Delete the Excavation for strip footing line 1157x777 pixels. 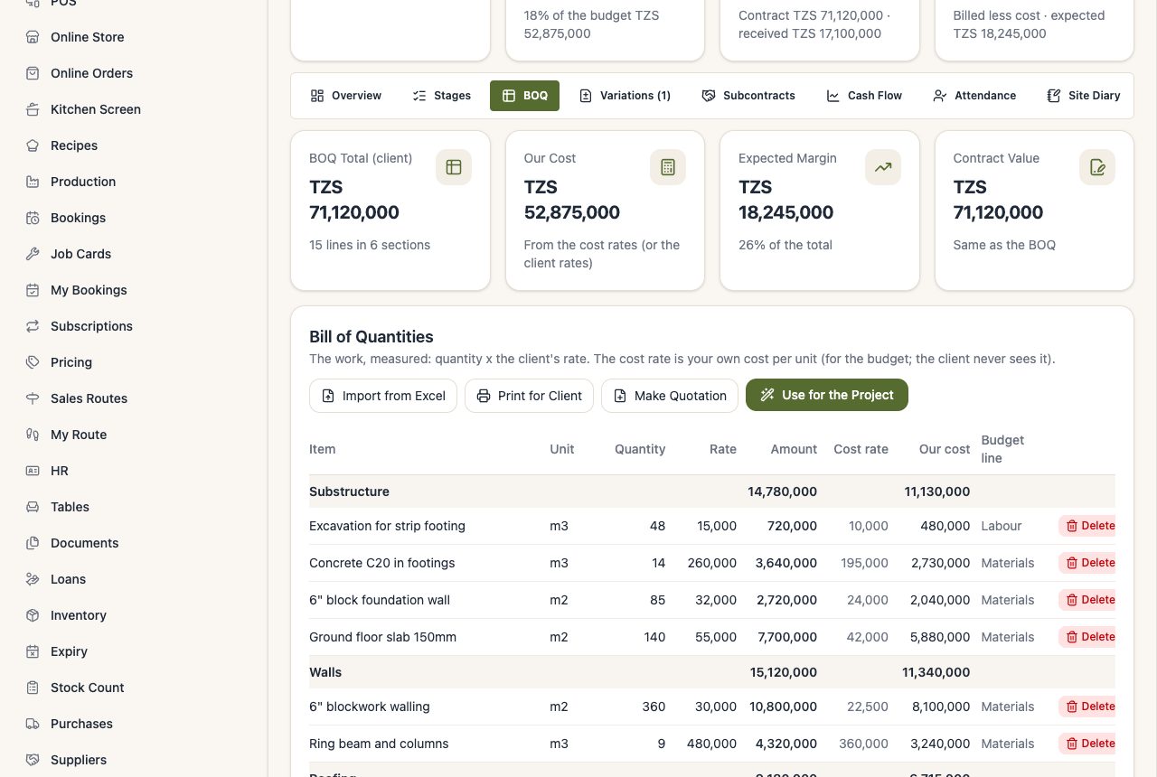[1087, 526]
